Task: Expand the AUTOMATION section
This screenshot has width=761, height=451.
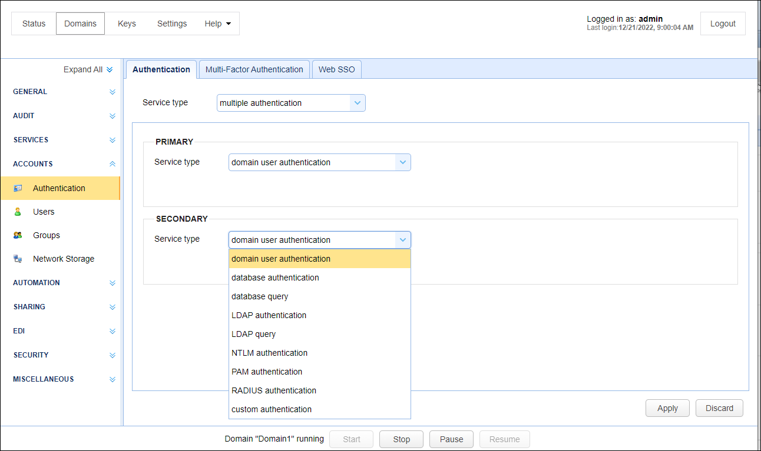Action: click(x=113, y=283)
